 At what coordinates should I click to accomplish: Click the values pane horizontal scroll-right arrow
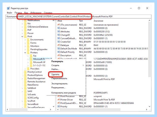(146, 109)
